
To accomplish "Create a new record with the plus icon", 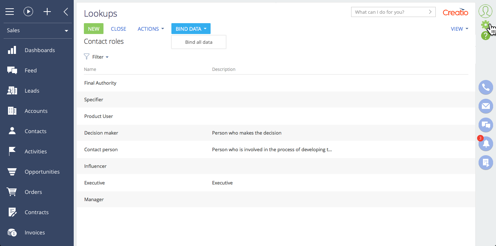I will (x=47, y=11).
